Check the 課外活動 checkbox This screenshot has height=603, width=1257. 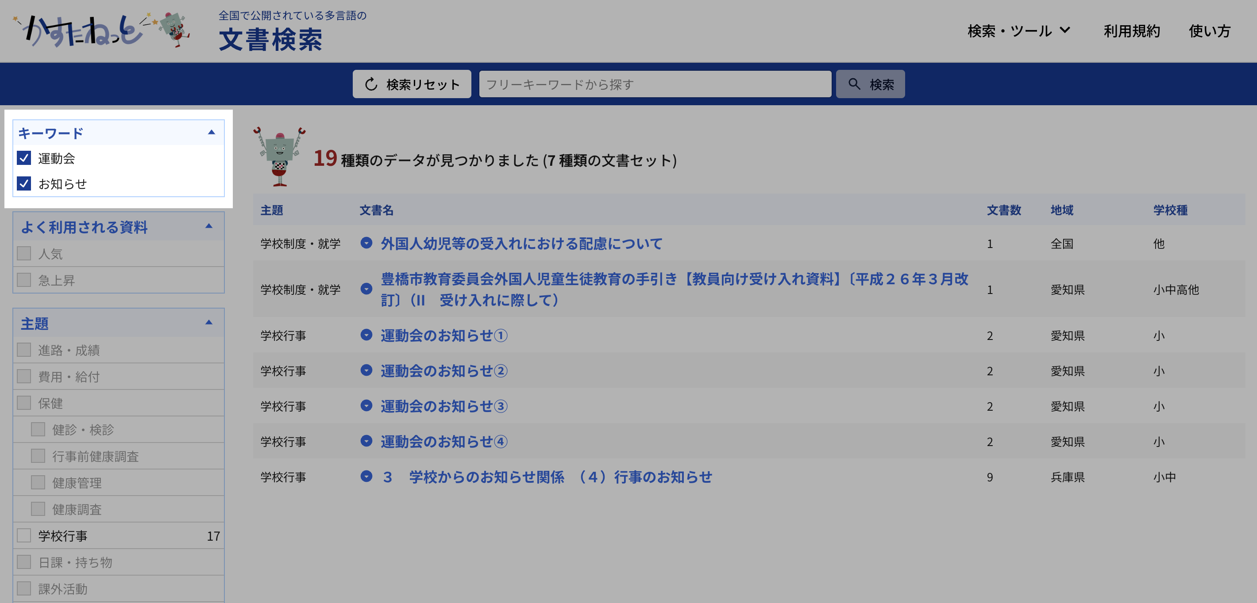tap(24, 588)
